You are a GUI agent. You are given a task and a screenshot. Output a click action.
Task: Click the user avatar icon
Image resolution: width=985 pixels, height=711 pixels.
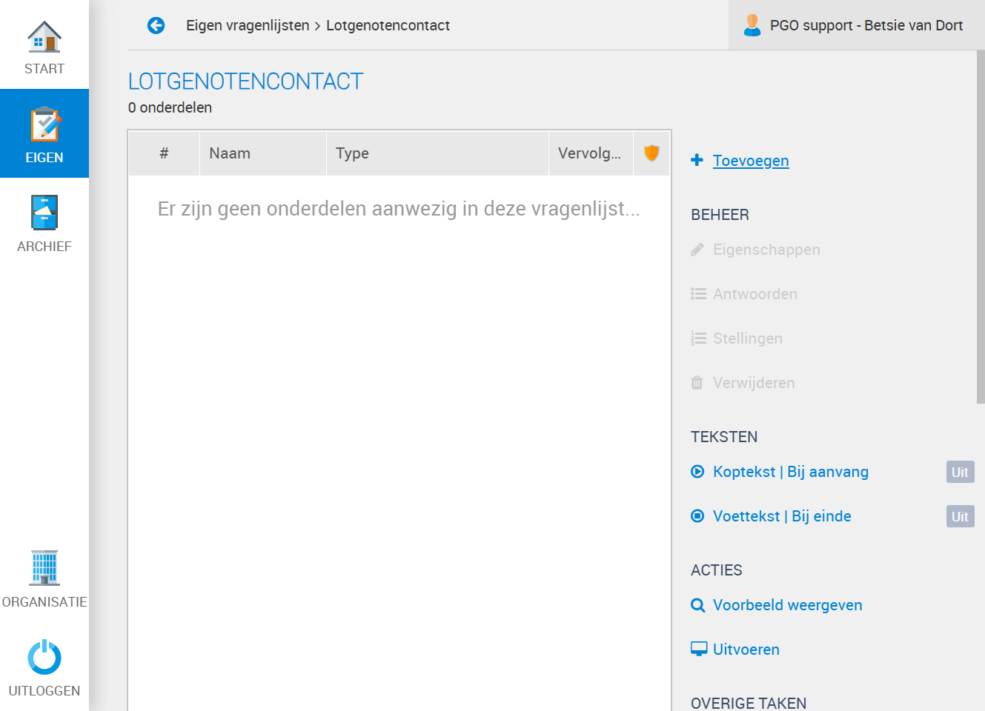click(752, 25)
